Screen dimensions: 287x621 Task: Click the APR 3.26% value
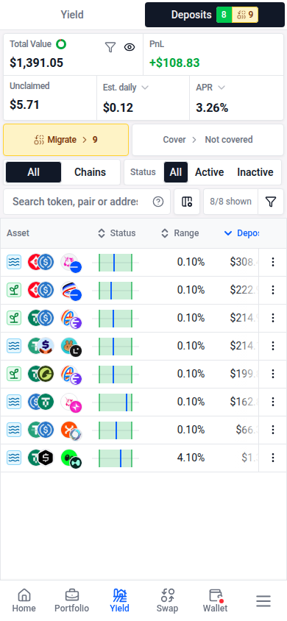point(212,107)
